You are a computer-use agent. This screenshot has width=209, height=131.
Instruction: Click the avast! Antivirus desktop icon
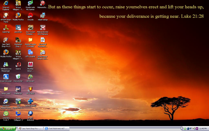(x=30, y=113)
